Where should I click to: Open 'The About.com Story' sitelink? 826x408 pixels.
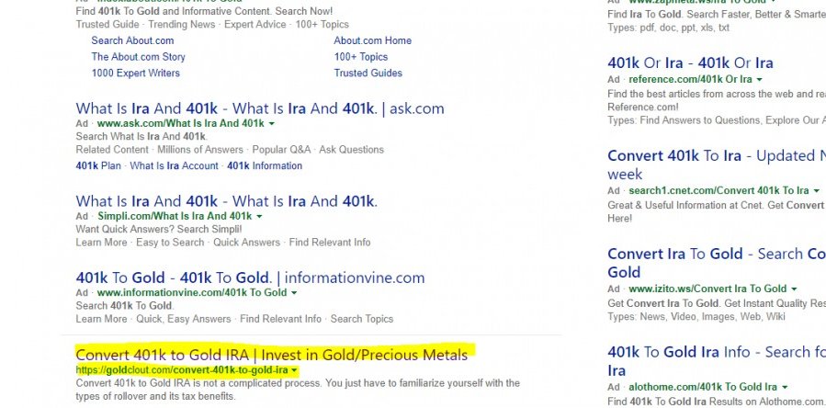pos(138,57)
